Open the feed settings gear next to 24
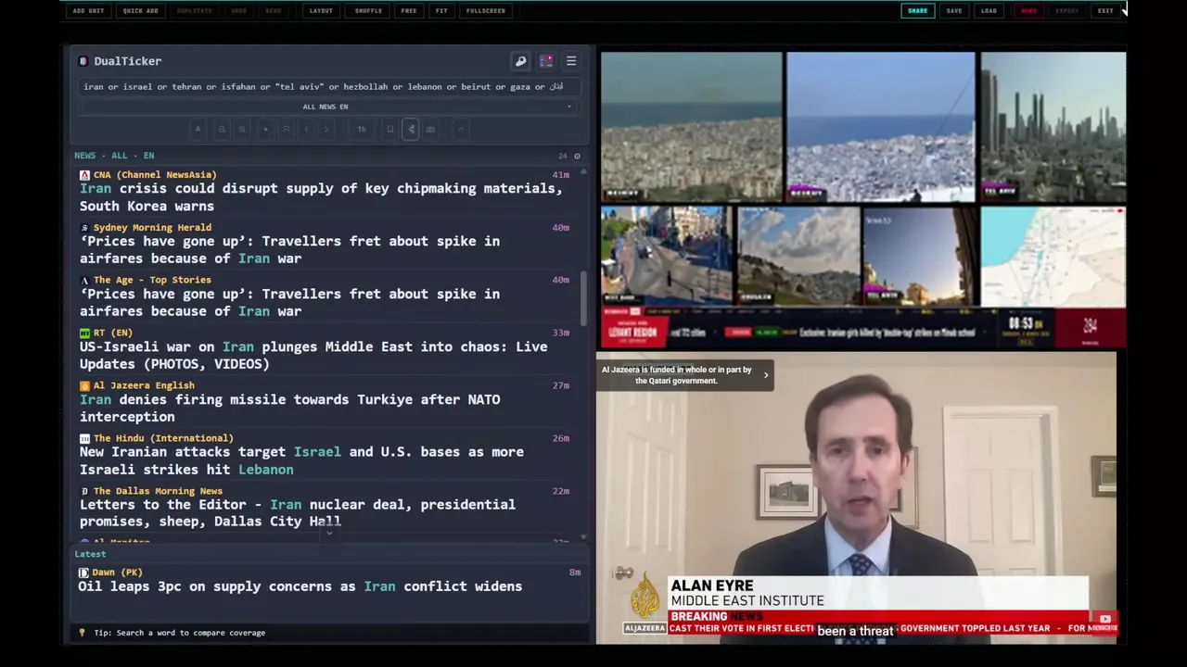 pos(577,156)
